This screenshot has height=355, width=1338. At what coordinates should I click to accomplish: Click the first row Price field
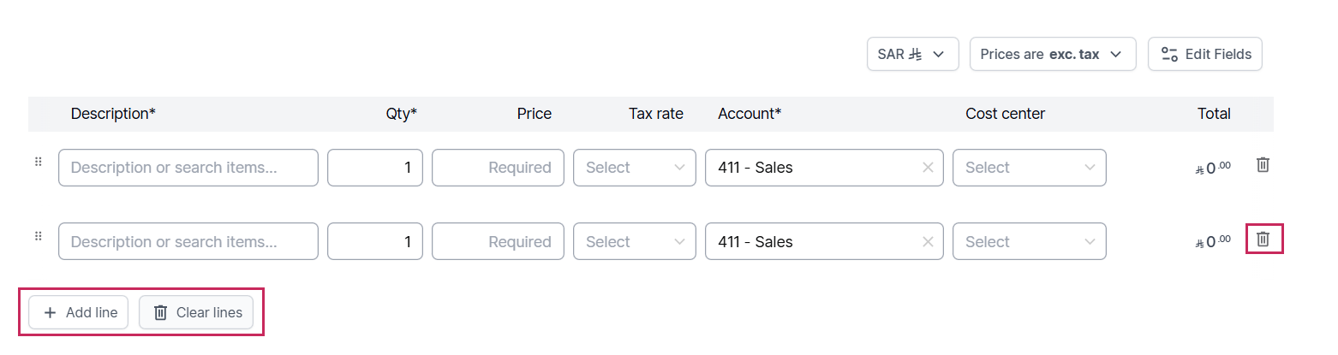(498, 168)
